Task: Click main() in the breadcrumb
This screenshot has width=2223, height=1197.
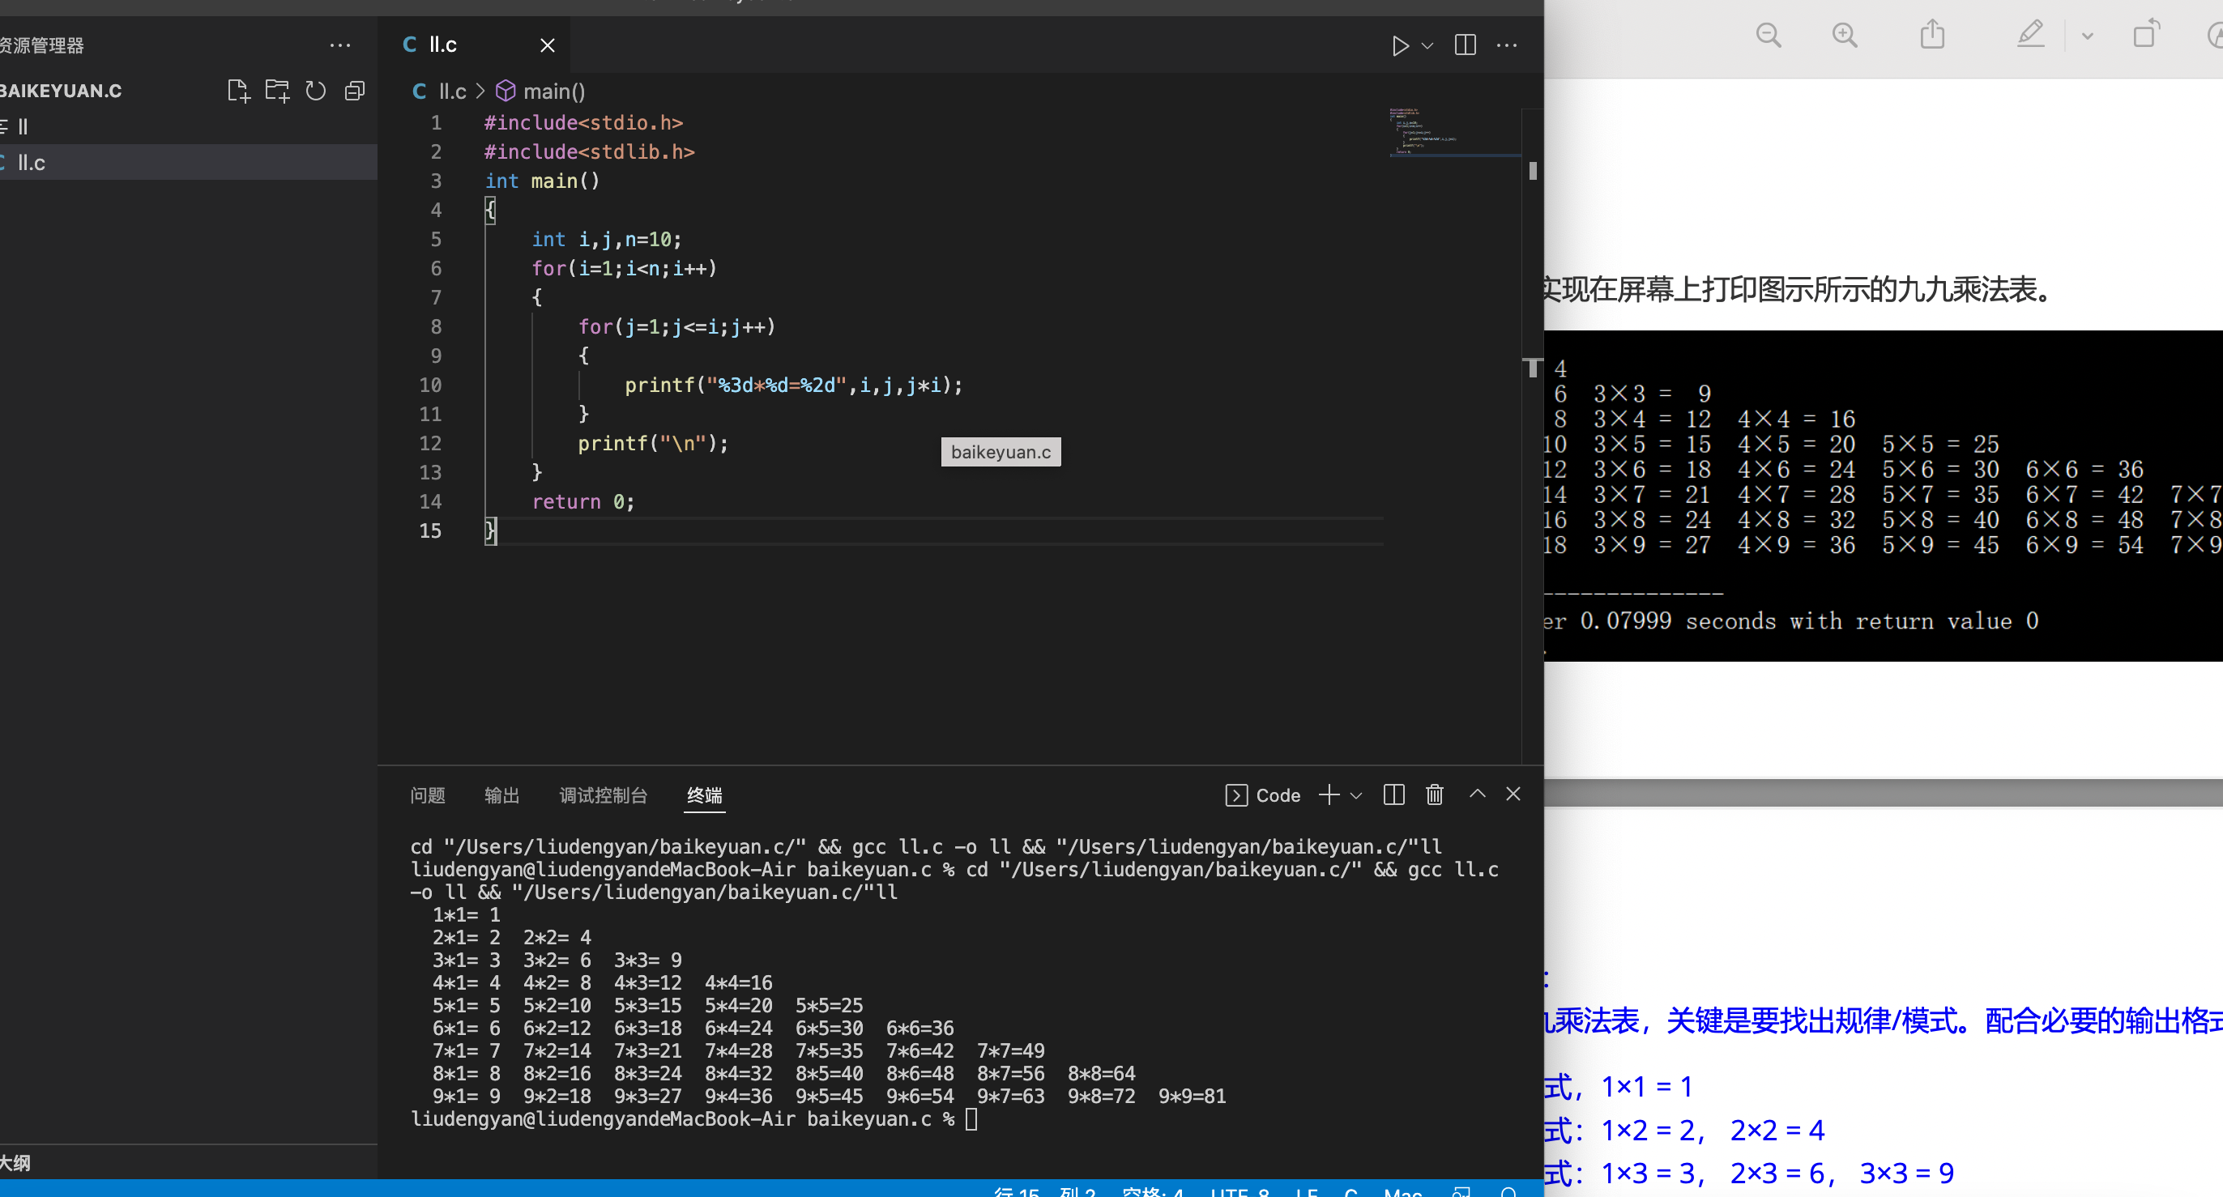Action: 553,92
